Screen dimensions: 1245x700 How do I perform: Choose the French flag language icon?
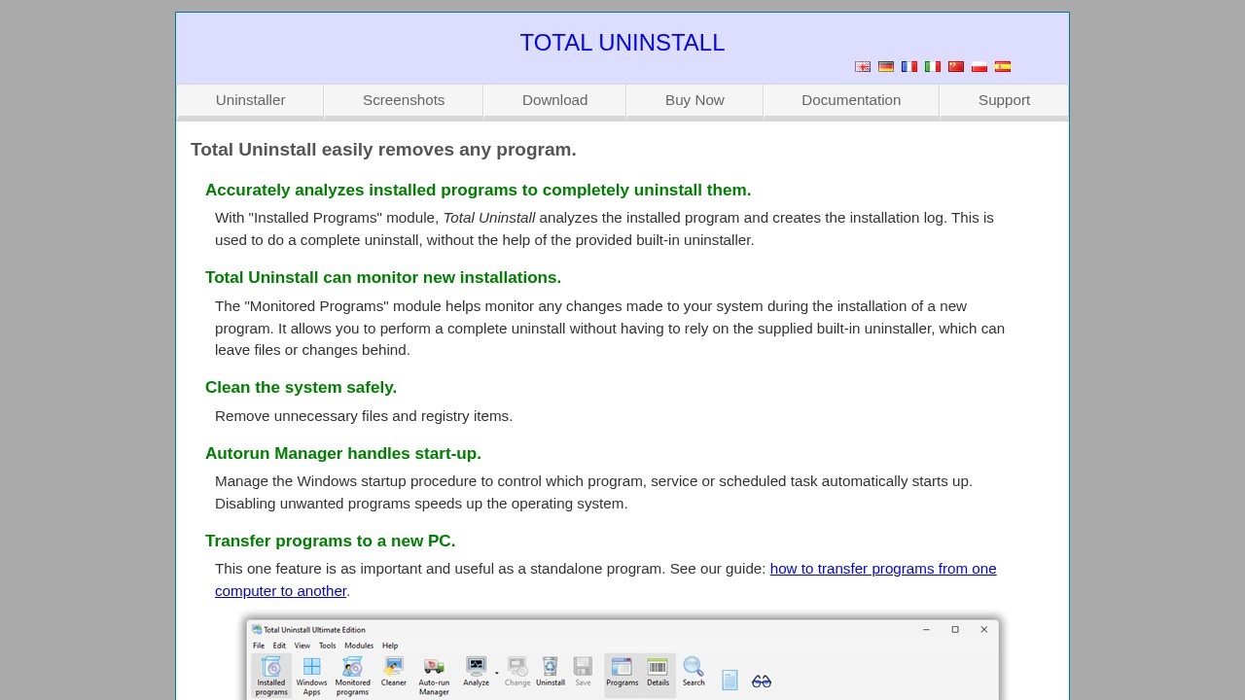click(909, 67)
